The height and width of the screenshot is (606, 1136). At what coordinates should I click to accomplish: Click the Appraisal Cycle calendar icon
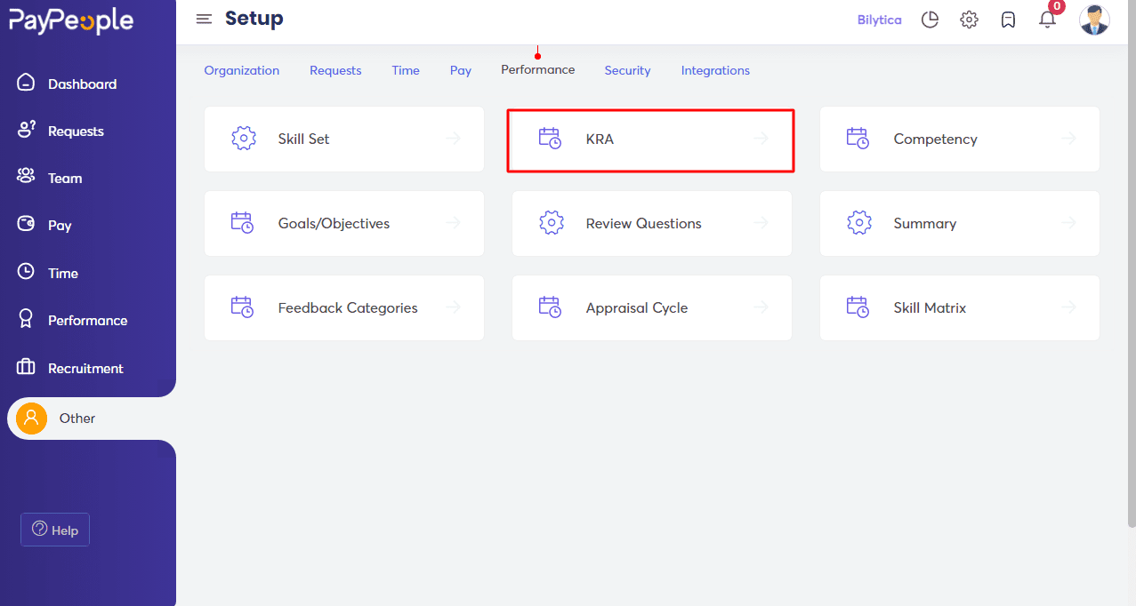click(551, 307)
